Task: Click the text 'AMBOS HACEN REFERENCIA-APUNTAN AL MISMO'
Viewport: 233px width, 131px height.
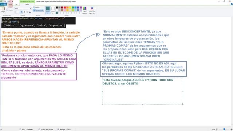Action: [x=38, y=40]
